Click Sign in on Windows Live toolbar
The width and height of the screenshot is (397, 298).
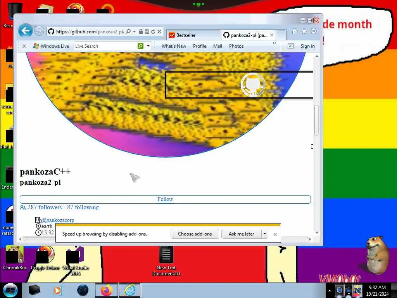[307, 46]
